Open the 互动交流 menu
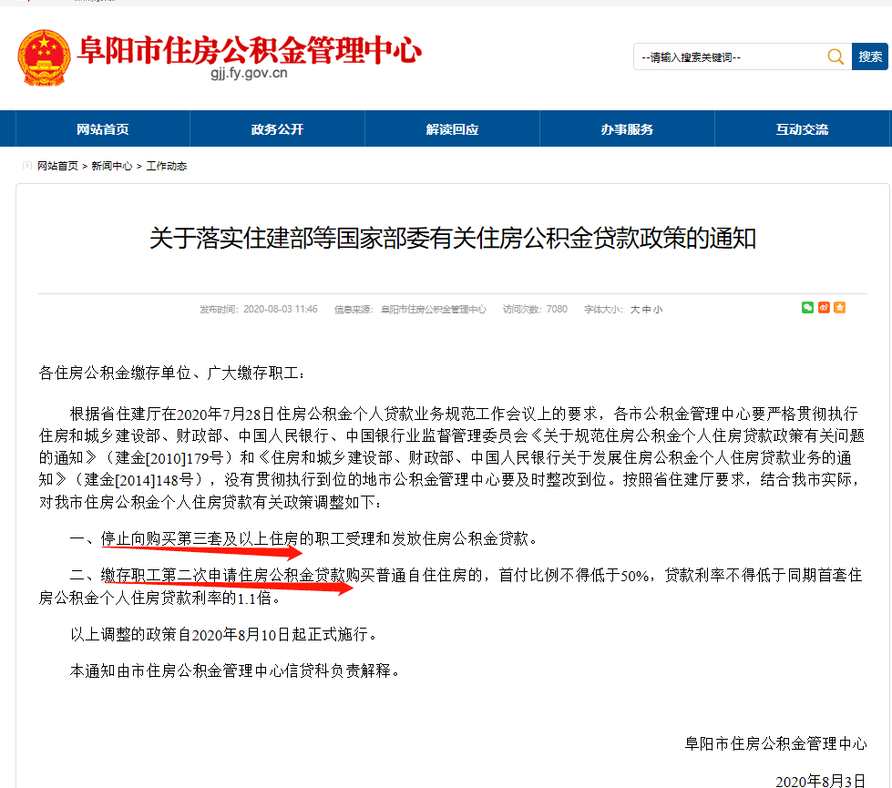892x788 pixels. click(x=802, y=129)
